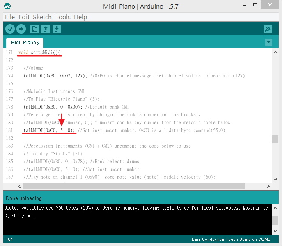Click //Melodic Instruments GM1 comment
This screenshot has height=246, width=282.
54,91
